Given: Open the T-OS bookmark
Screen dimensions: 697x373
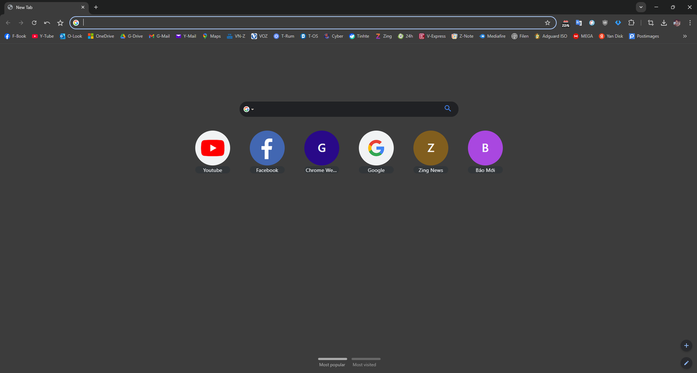Looking at the screenshot, I should pyautogui.click(x=309, y=36).
